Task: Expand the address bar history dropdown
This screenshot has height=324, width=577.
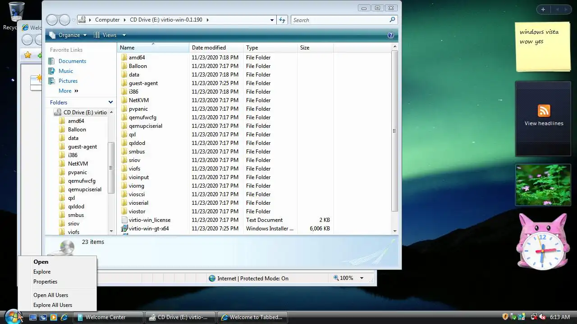Action: (272, 20)
